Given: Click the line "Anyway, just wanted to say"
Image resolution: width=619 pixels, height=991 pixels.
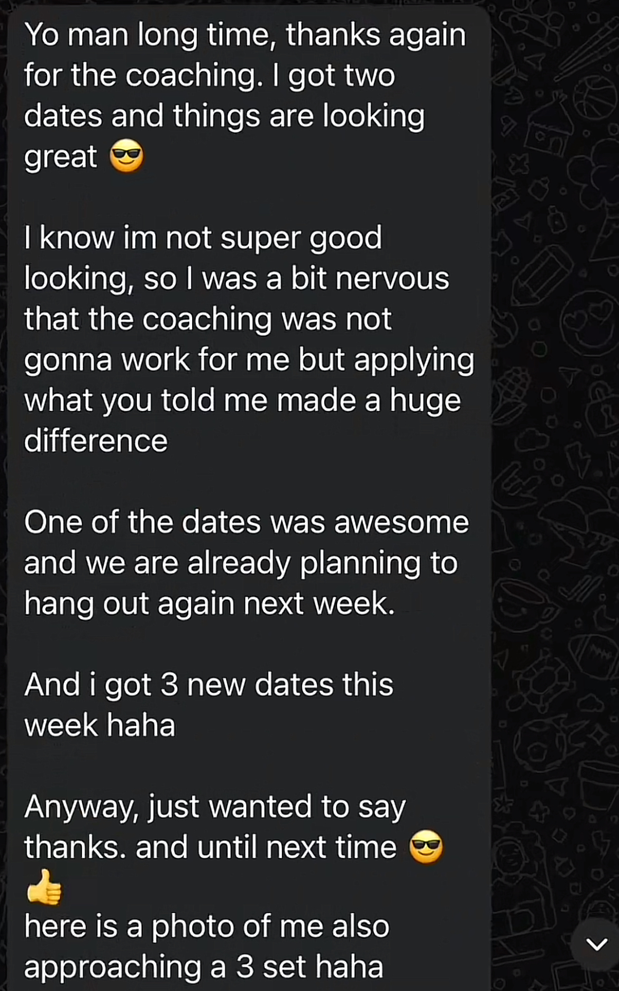Looking at the screenshot, I should (x=215, y=807).
